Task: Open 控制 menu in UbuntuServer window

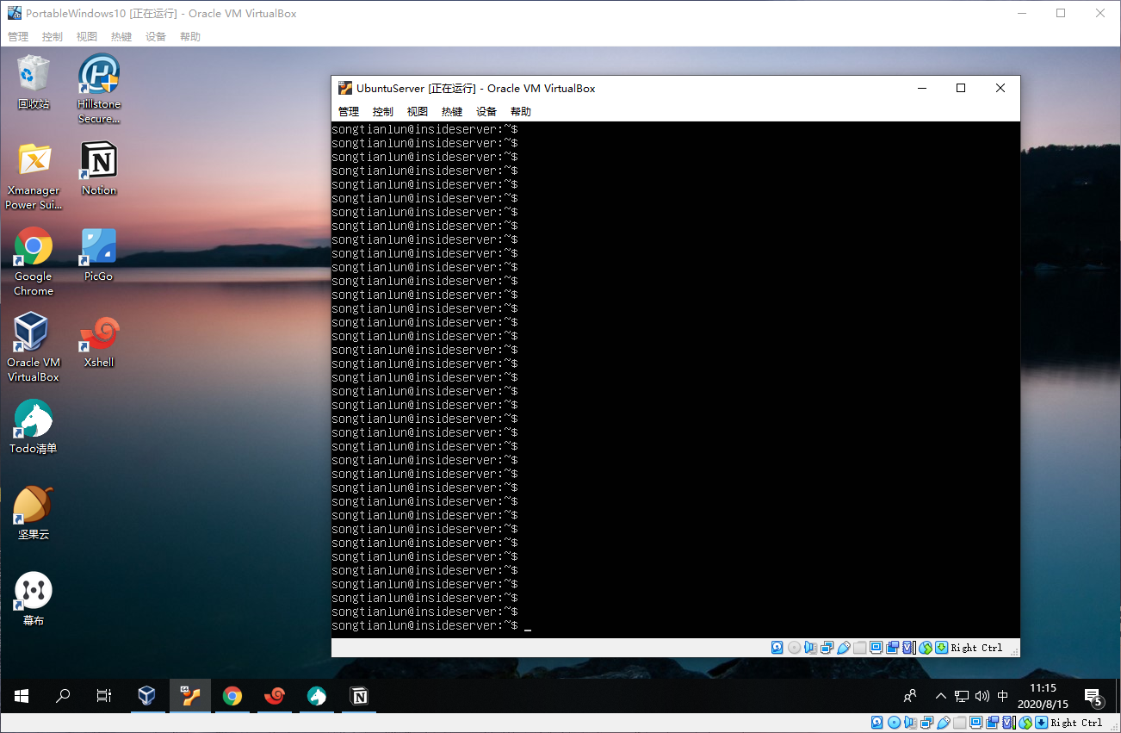Action: [383, 111]
